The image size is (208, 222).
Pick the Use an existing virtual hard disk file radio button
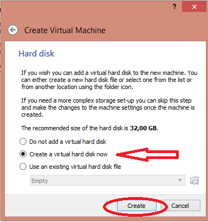23,167
